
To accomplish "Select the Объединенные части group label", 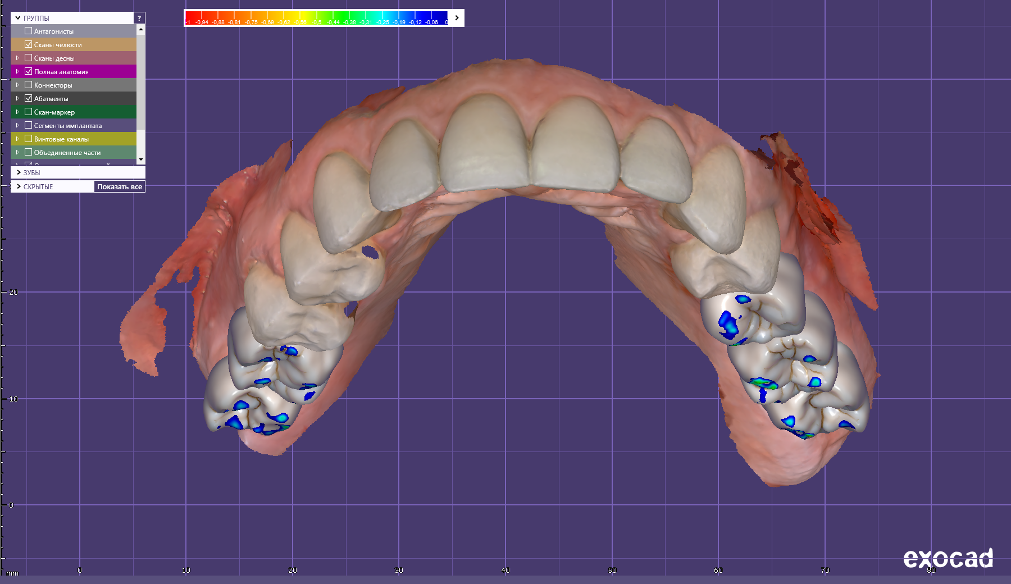I will point(67,153).
